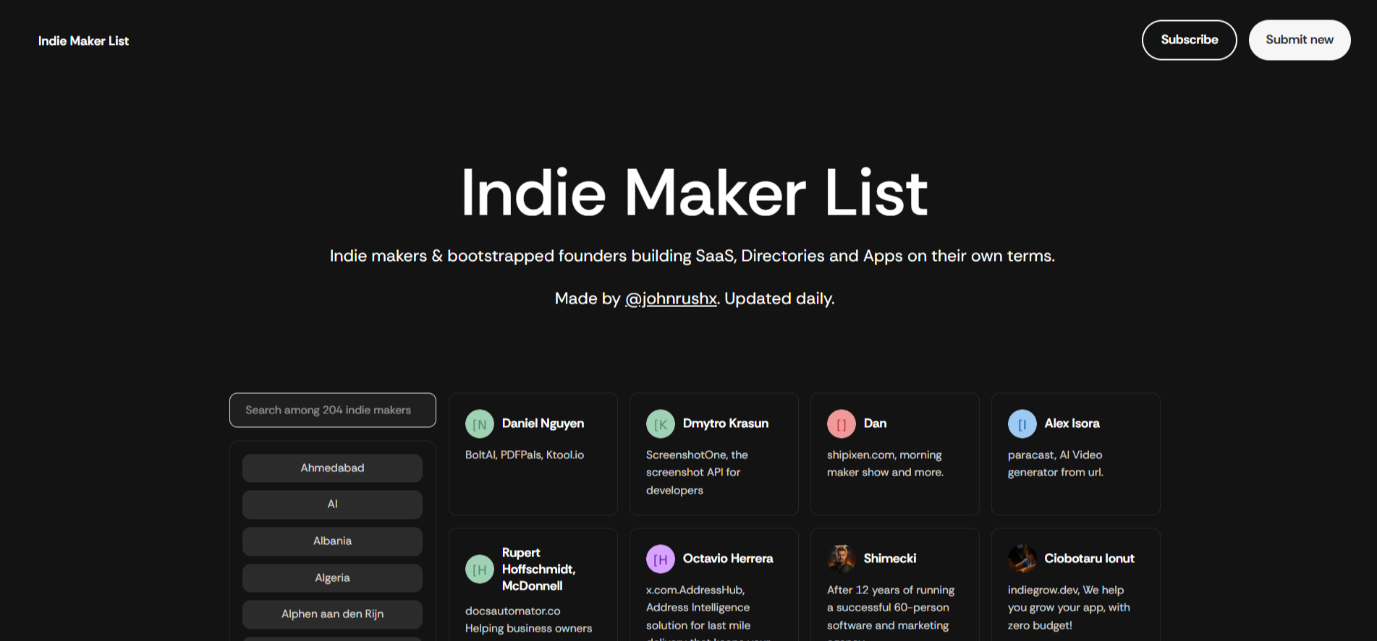Select the Ahmedabad filter tag
The width and height of the screenshot is (1377, 641).
332,468
